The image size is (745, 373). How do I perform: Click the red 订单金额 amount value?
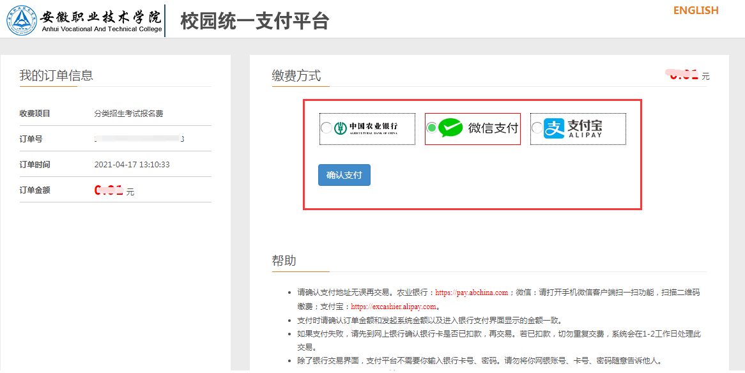(x=109, y=190)
